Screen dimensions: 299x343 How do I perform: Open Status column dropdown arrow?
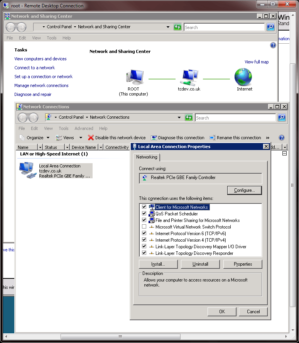pyautogui.click(x=67, y=147)
